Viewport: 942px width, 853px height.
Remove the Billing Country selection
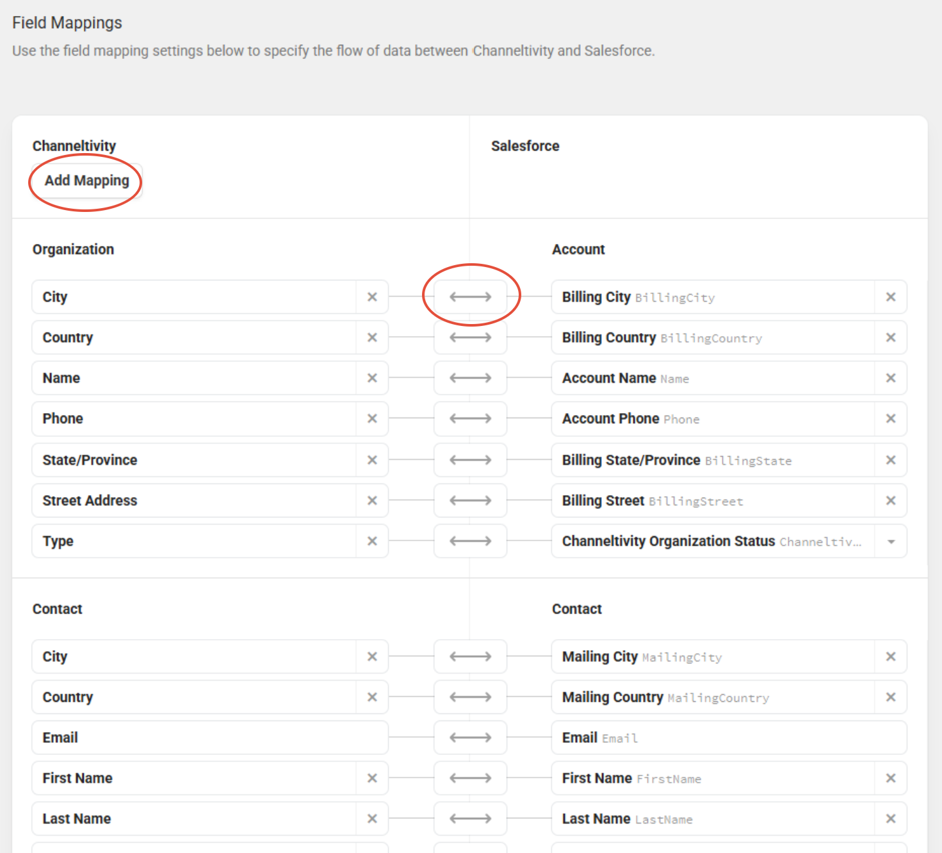(x=891, y=337)
